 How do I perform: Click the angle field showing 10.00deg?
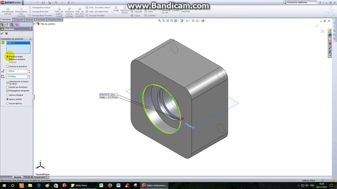[17, 76]
